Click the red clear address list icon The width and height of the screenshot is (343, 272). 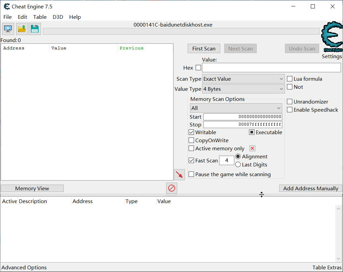coord(171,188)
